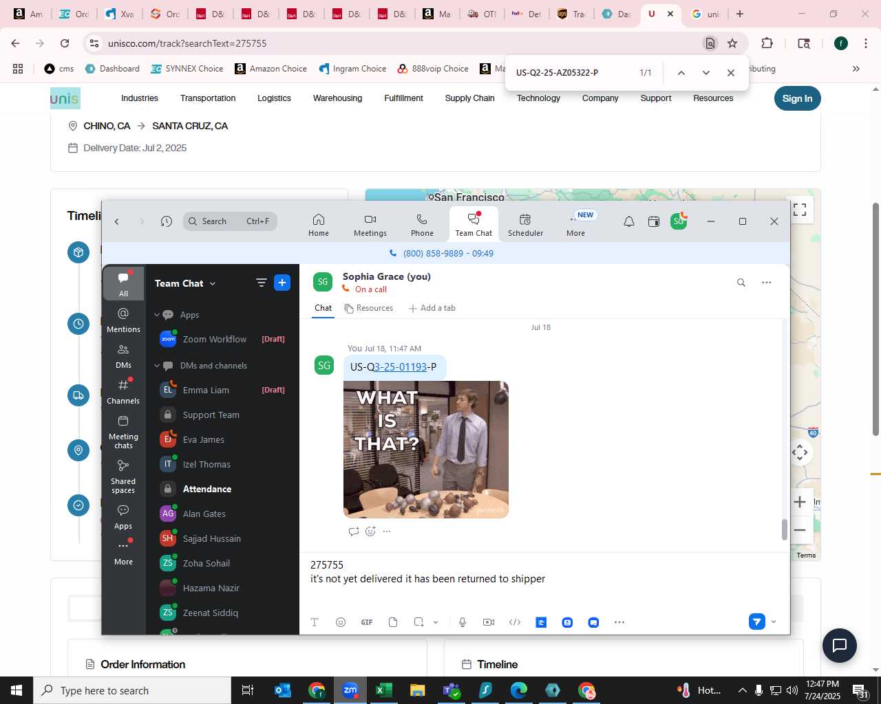Open Hazama Nazir conversation

tap(222, 588)
